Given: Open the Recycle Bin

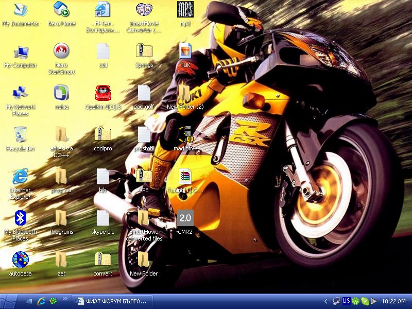Looking at the screenshot, I should [x=20, y=135].
